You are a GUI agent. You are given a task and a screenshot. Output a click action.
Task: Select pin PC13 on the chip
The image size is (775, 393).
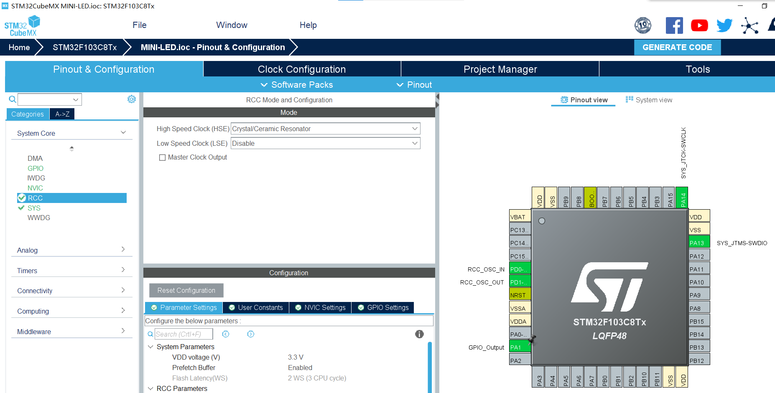(x=520, y=230)
